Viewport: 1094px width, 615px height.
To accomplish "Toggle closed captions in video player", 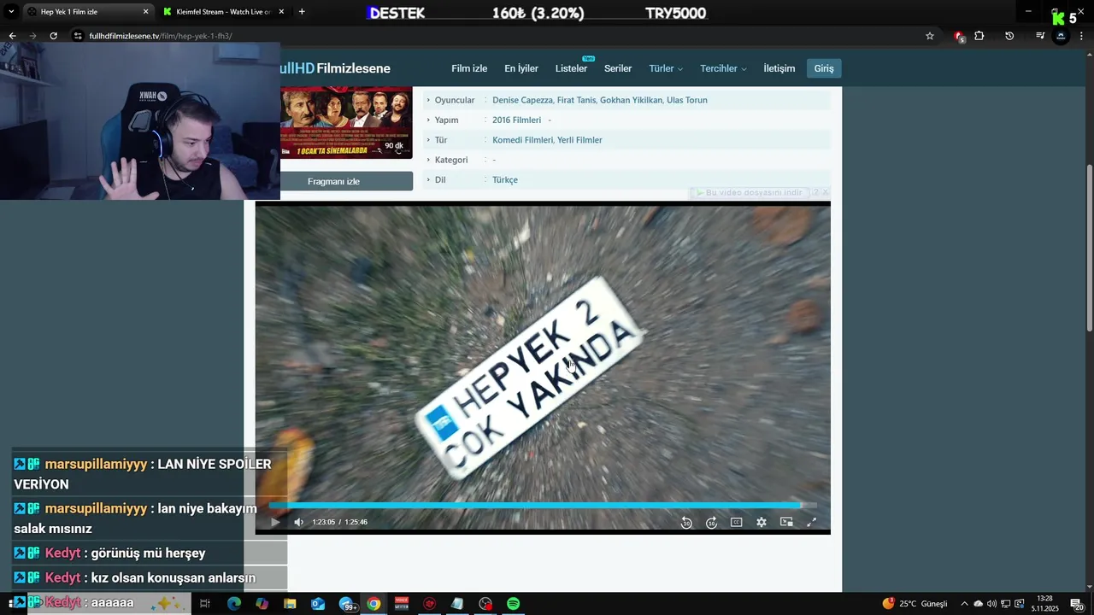I will pyautogui.click(x=737, y=522).
